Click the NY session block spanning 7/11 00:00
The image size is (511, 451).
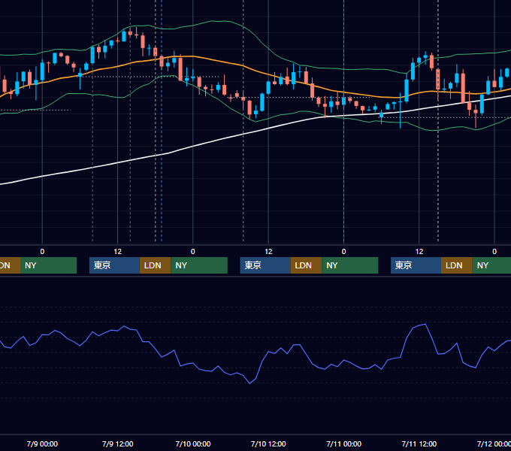pos(350,265)
